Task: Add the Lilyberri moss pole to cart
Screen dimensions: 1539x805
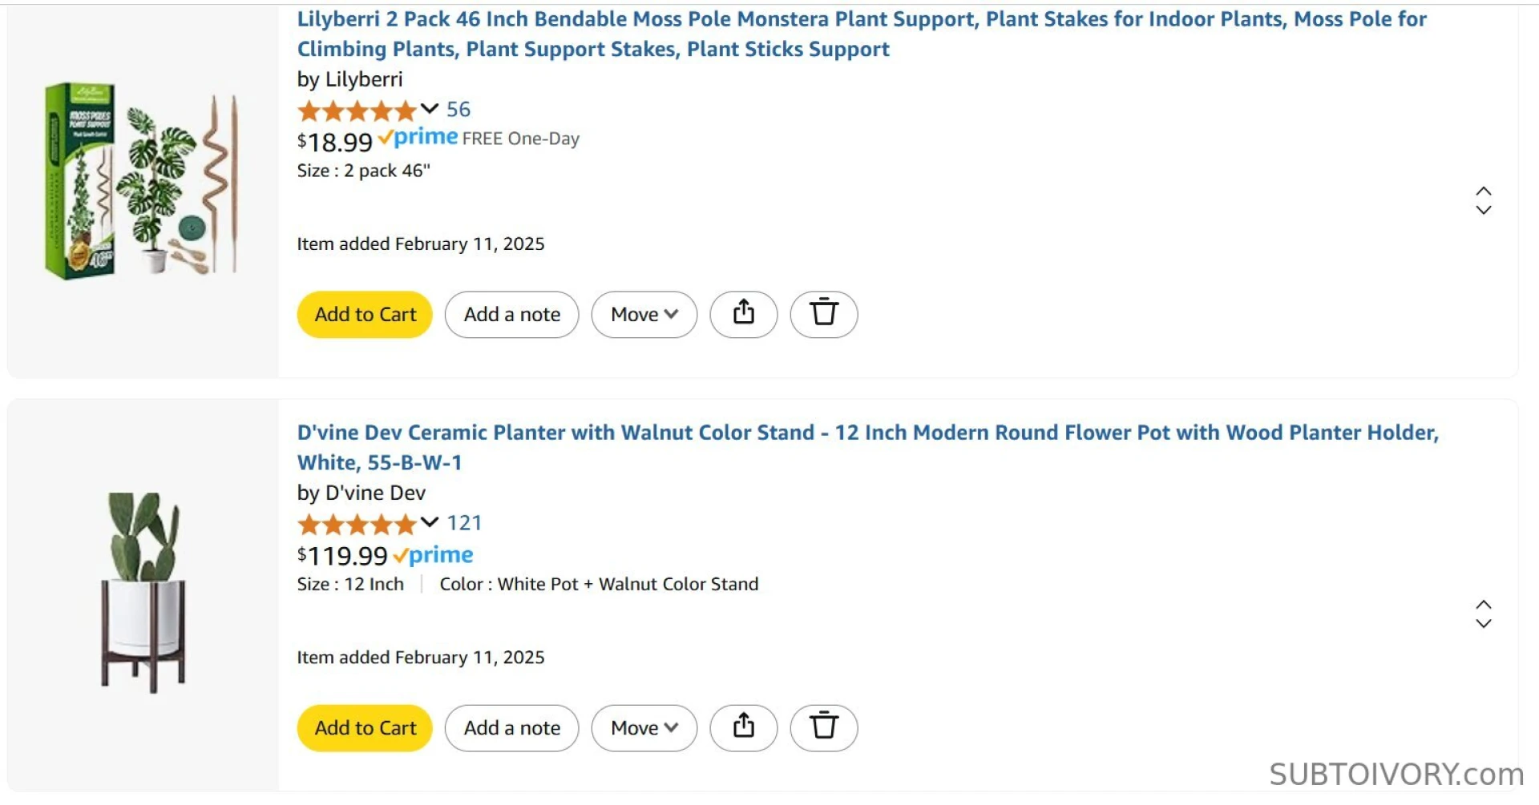Action: click(364, 314)
